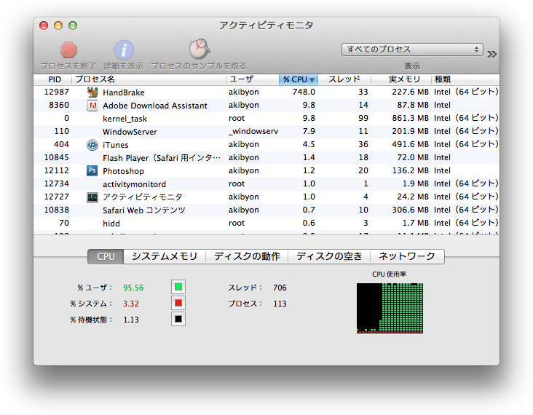Click the black % 待機状態 color swatch
This screenshot has height=415, width=533.
(178, 319)
